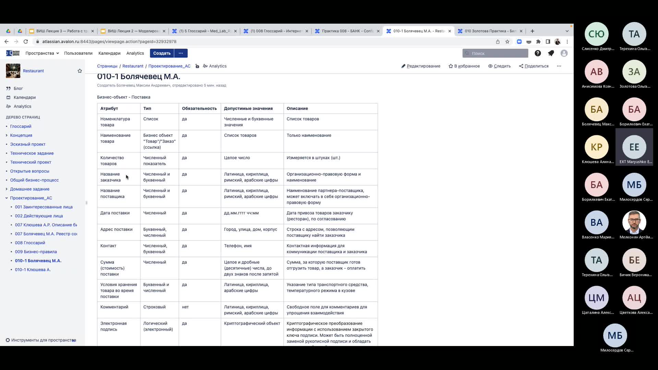The image size is (658, 370).
Task: Open page restrictions lock icon
Action: (197, 66)
